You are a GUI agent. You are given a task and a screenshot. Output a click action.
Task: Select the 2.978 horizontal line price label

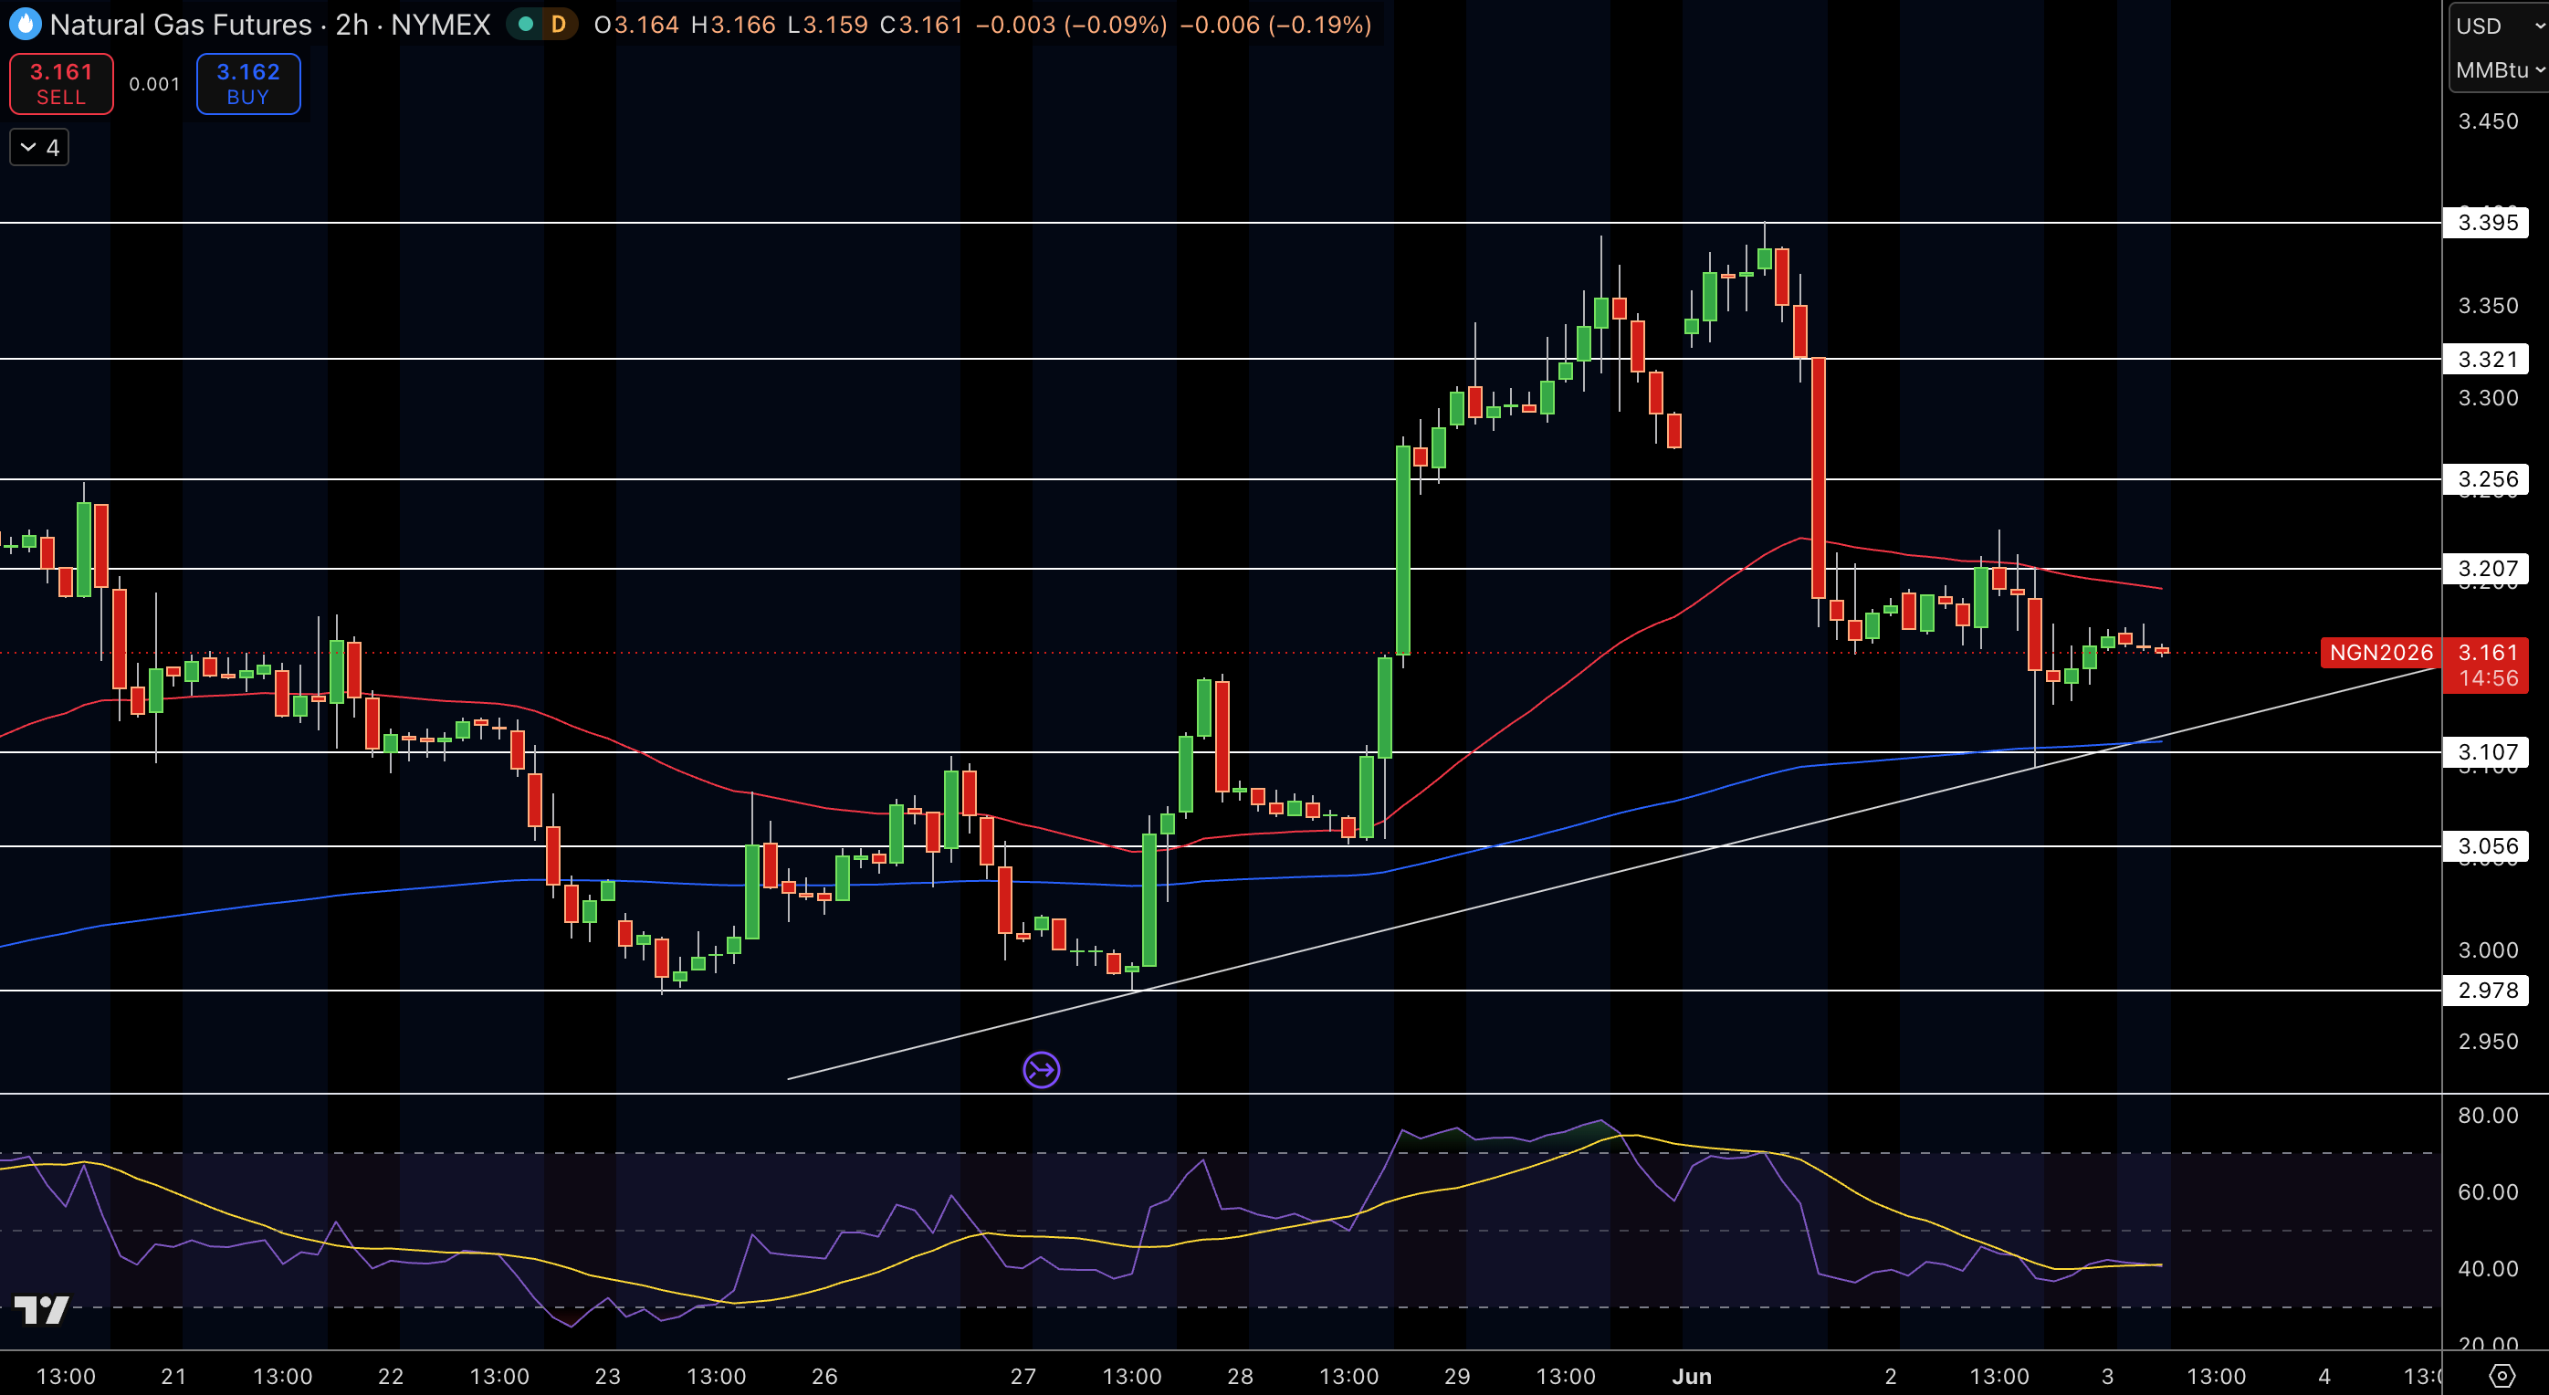[2486, 990]
